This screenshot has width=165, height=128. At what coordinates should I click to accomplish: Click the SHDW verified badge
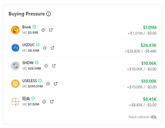click(37, 63)
